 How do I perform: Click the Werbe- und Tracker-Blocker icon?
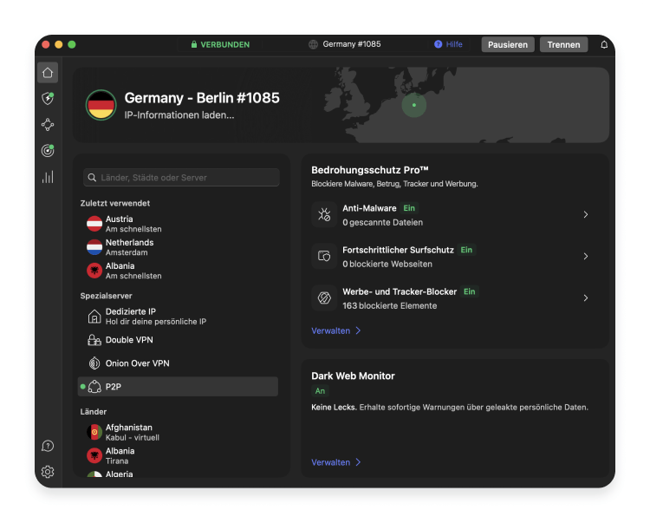(x=324, y=297)
